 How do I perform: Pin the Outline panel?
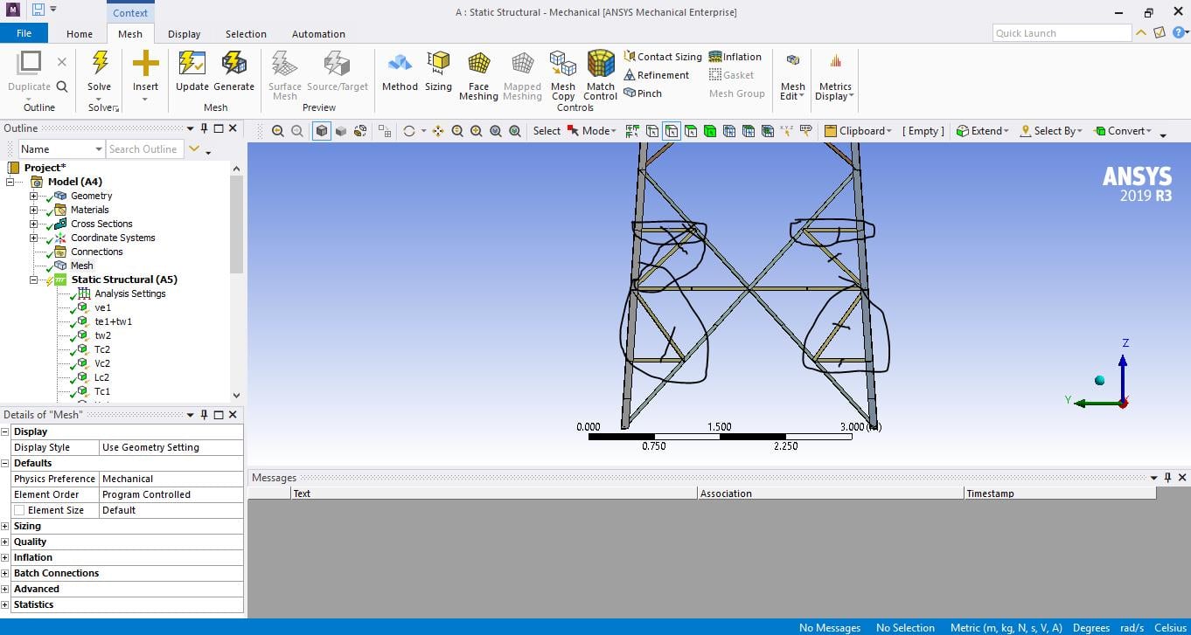tap(204, 128)
